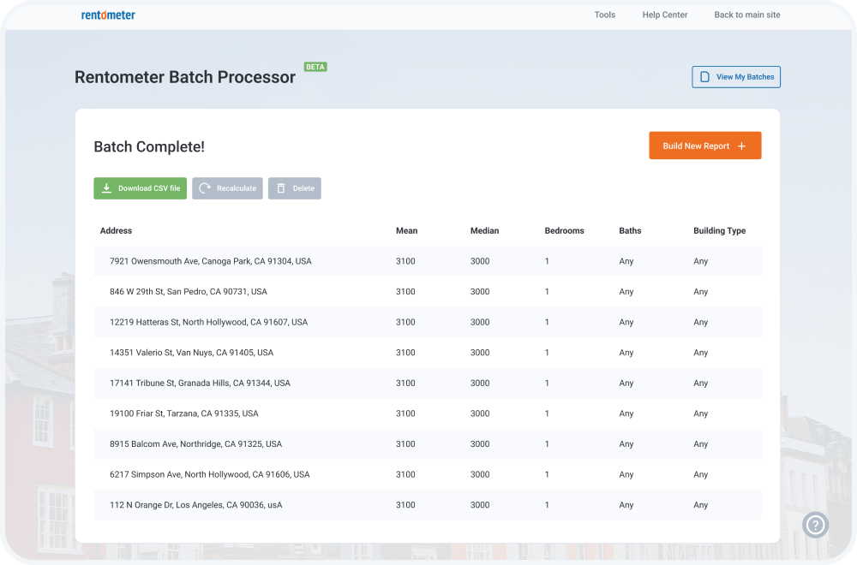Click mean 3100 in Owensmouth Ave row
Screen dimensions: 857x565
405,261
